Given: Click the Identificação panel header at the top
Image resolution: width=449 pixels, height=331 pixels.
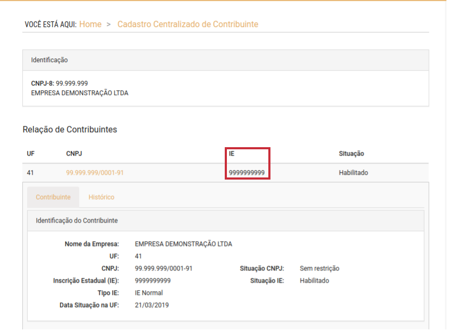Looking at the screenshot, I should click(49, 60).
